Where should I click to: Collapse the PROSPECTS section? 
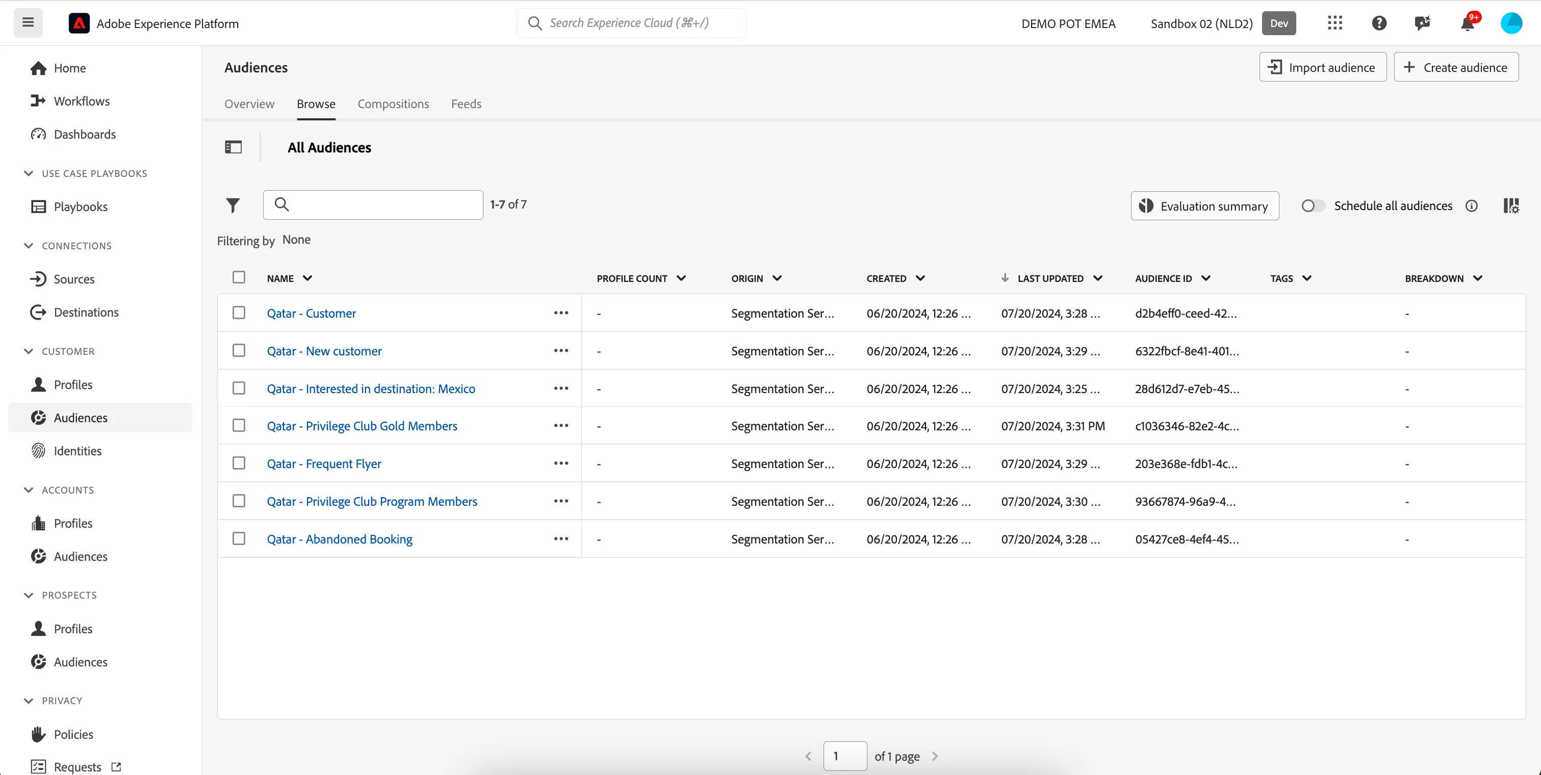coord(28,595)
